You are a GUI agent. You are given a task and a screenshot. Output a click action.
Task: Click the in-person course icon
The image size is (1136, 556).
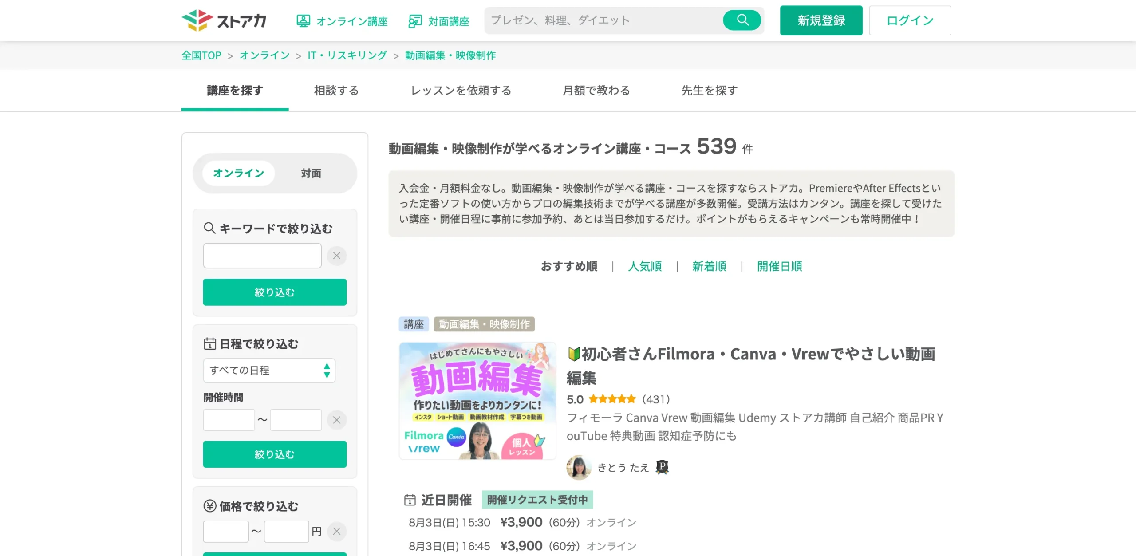pyautogui.click(x=415, y=21)
